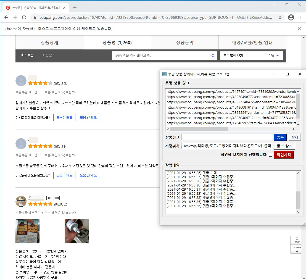Click the 작업내역 log scrollbar thumb
Image resolution: width=306 pixels, height=279 pixels.
[x=298, y=200]
